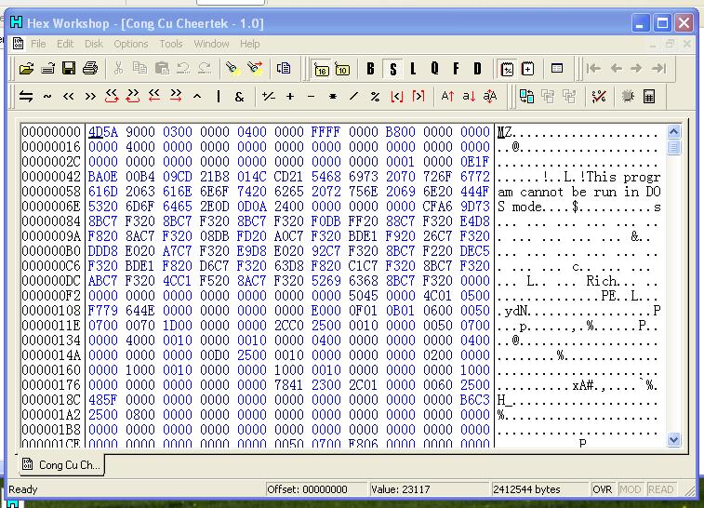
Task: Click the lowercase a down-arrow icon
Action: tap(469, 96)
